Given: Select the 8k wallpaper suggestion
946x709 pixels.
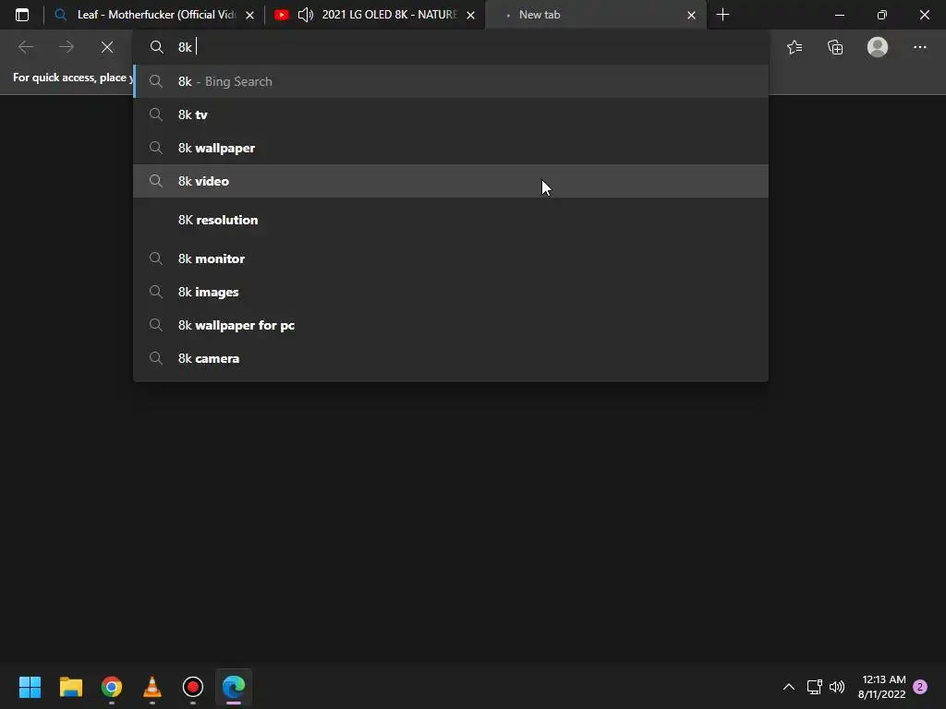Looking at the screenshot, I should [x=451, y=148].
